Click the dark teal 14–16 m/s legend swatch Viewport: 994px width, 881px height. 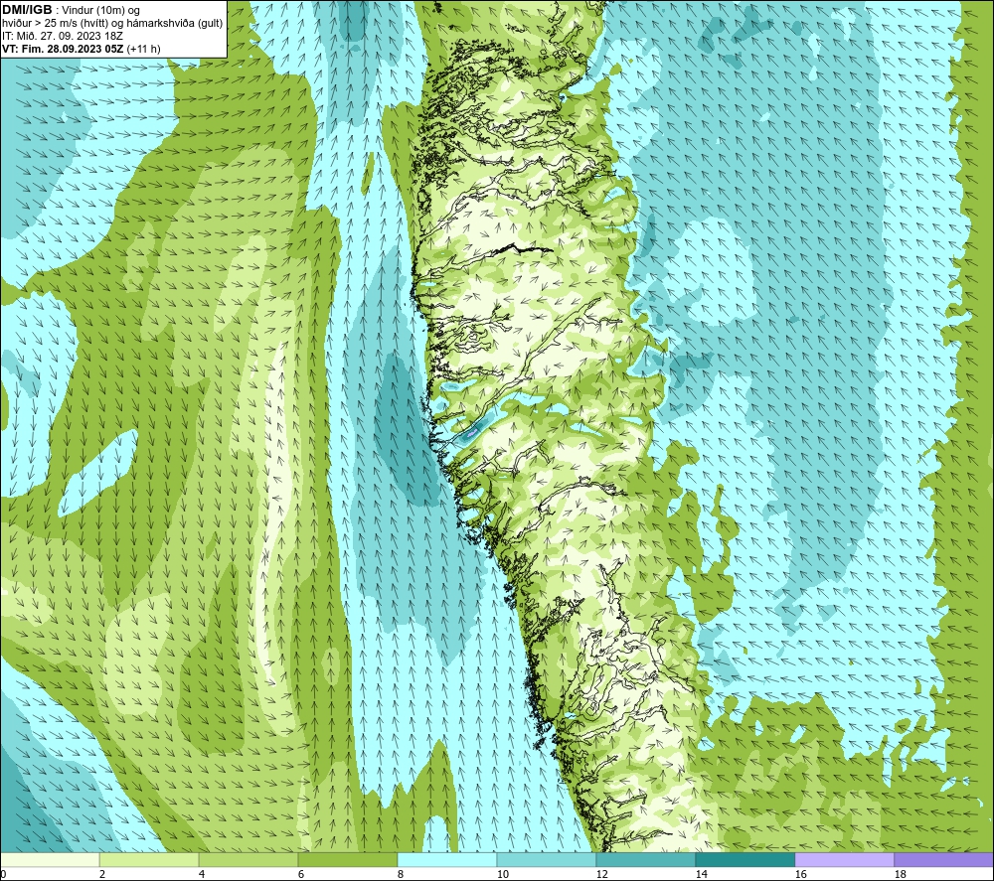(745, 860)
